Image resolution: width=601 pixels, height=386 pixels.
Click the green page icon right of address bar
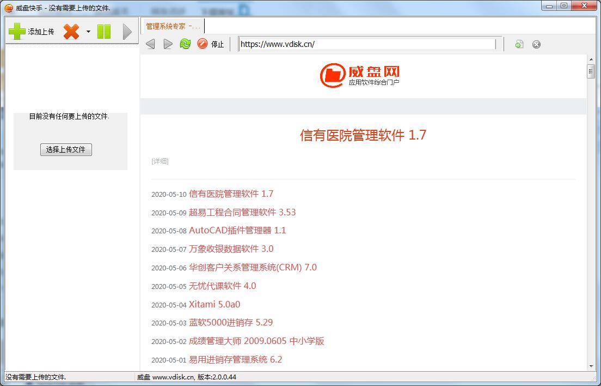[519, 45]
